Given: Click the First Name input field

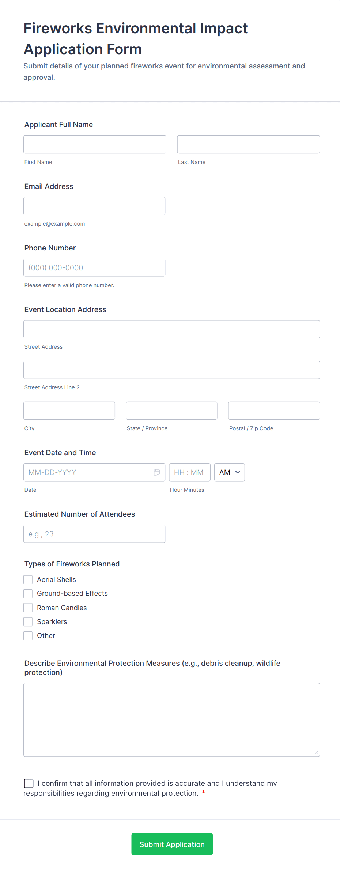Looking at the screenshot, I should tap(95, 145).
